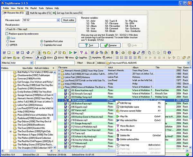Open the File name mask dropdown
The width and height of the screenshot is (193, 157).
58,20
